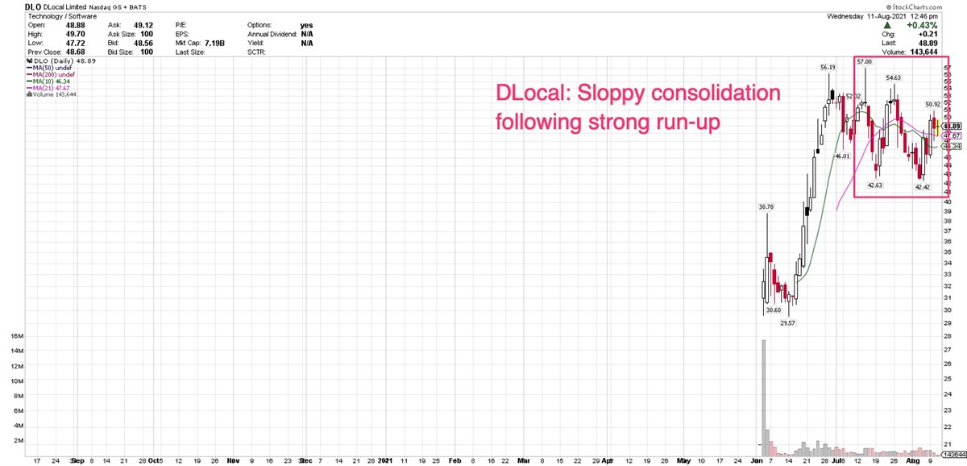Click the Last Size label

(x=189, y=52)
